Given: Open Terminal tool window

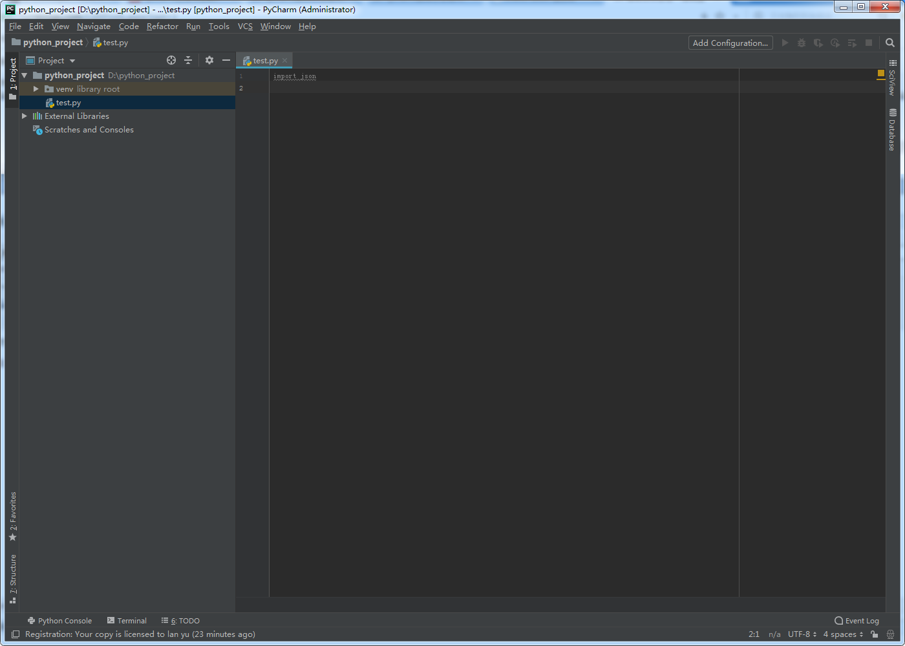Looking at the screenshot, I should (x=127, y=621).
